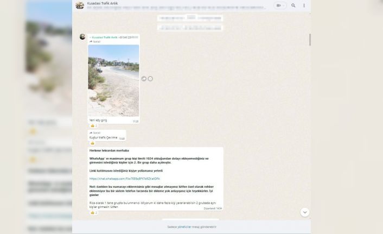Open the road photo thumbnail
383x234 pixels.
pos(113,80)
